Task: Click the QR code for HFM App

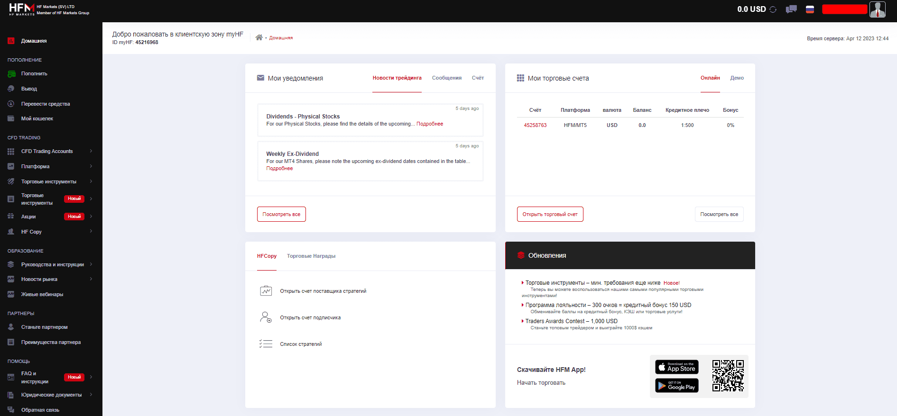Action: pyautogui.click(x=728, y=376)
